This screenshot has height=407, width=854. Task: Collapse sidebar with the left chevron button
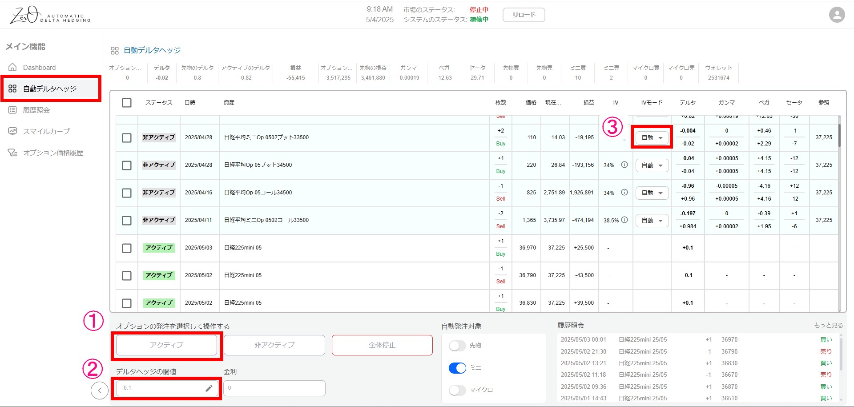(100, 391)
